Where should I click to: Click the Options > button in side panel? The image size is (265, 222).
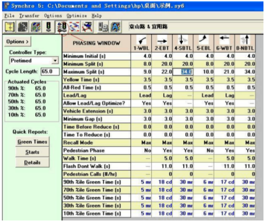[x=18, y=42]
